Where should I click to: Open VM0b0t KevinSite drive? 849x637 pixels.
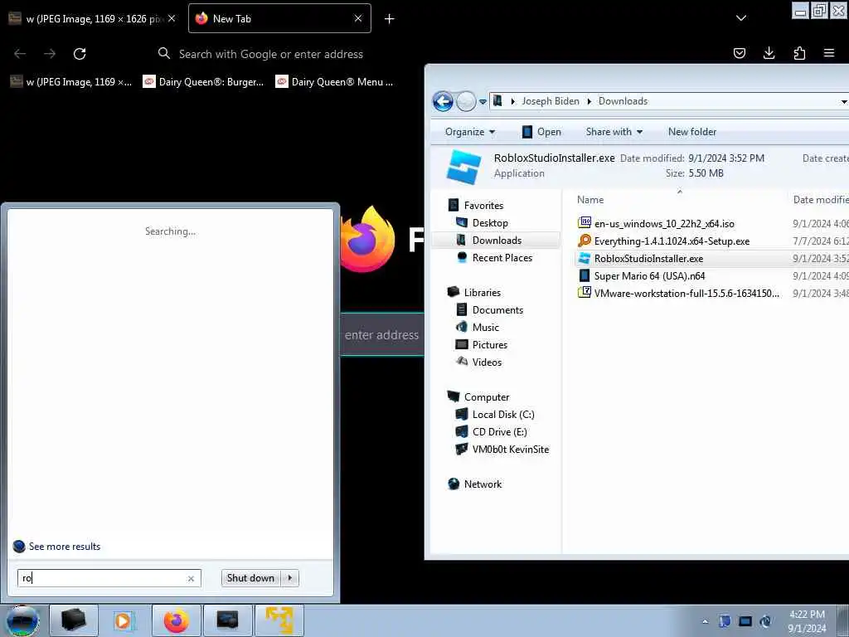click(510, 449)
